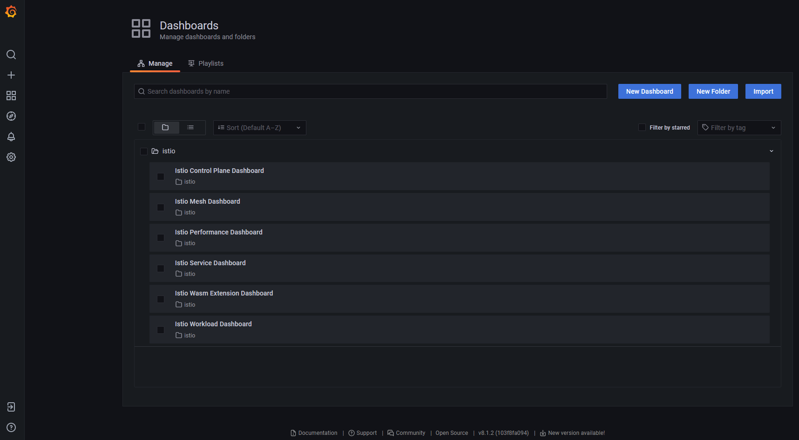The image size is (799, 440).
Task: Click the v8.1.2 version footer link
Action: [x=503, y=433]
